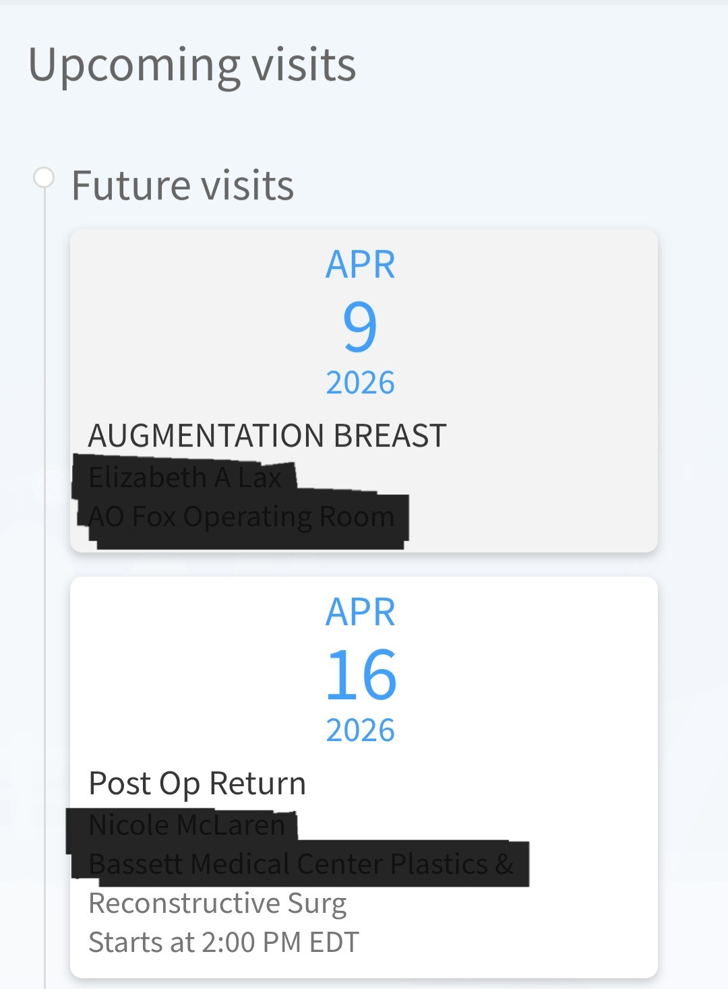Select the Future visits section label
Viewport: 728px width, 989px height.
click(x=183, y=185)
